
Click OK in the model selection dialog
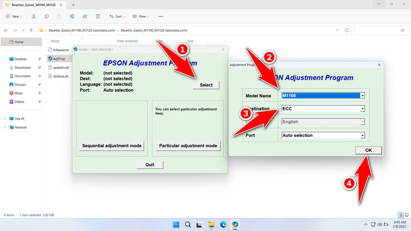[369, 150]
